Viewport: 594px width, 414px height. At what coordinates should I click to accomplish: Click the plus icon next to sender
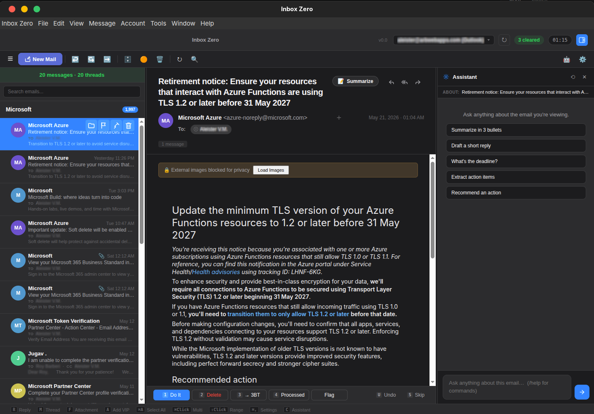coord(339,118)
